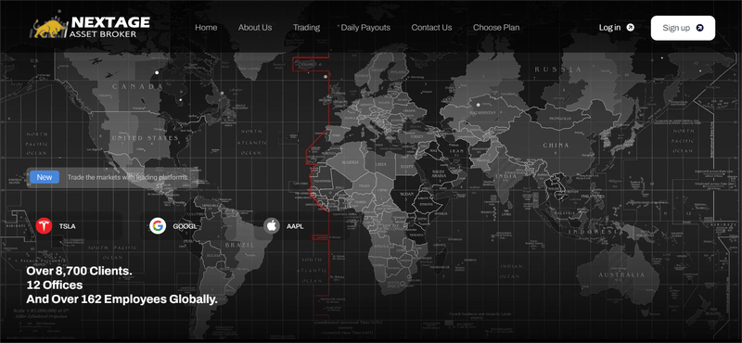Click the NEXTAGE Asset Broker brand name
The height and width of the screenshot is (343, 742).
coord(110,28)
